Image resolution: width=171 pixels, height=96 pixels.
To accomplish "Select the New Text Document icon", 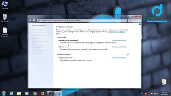I will tap(5, 32).
